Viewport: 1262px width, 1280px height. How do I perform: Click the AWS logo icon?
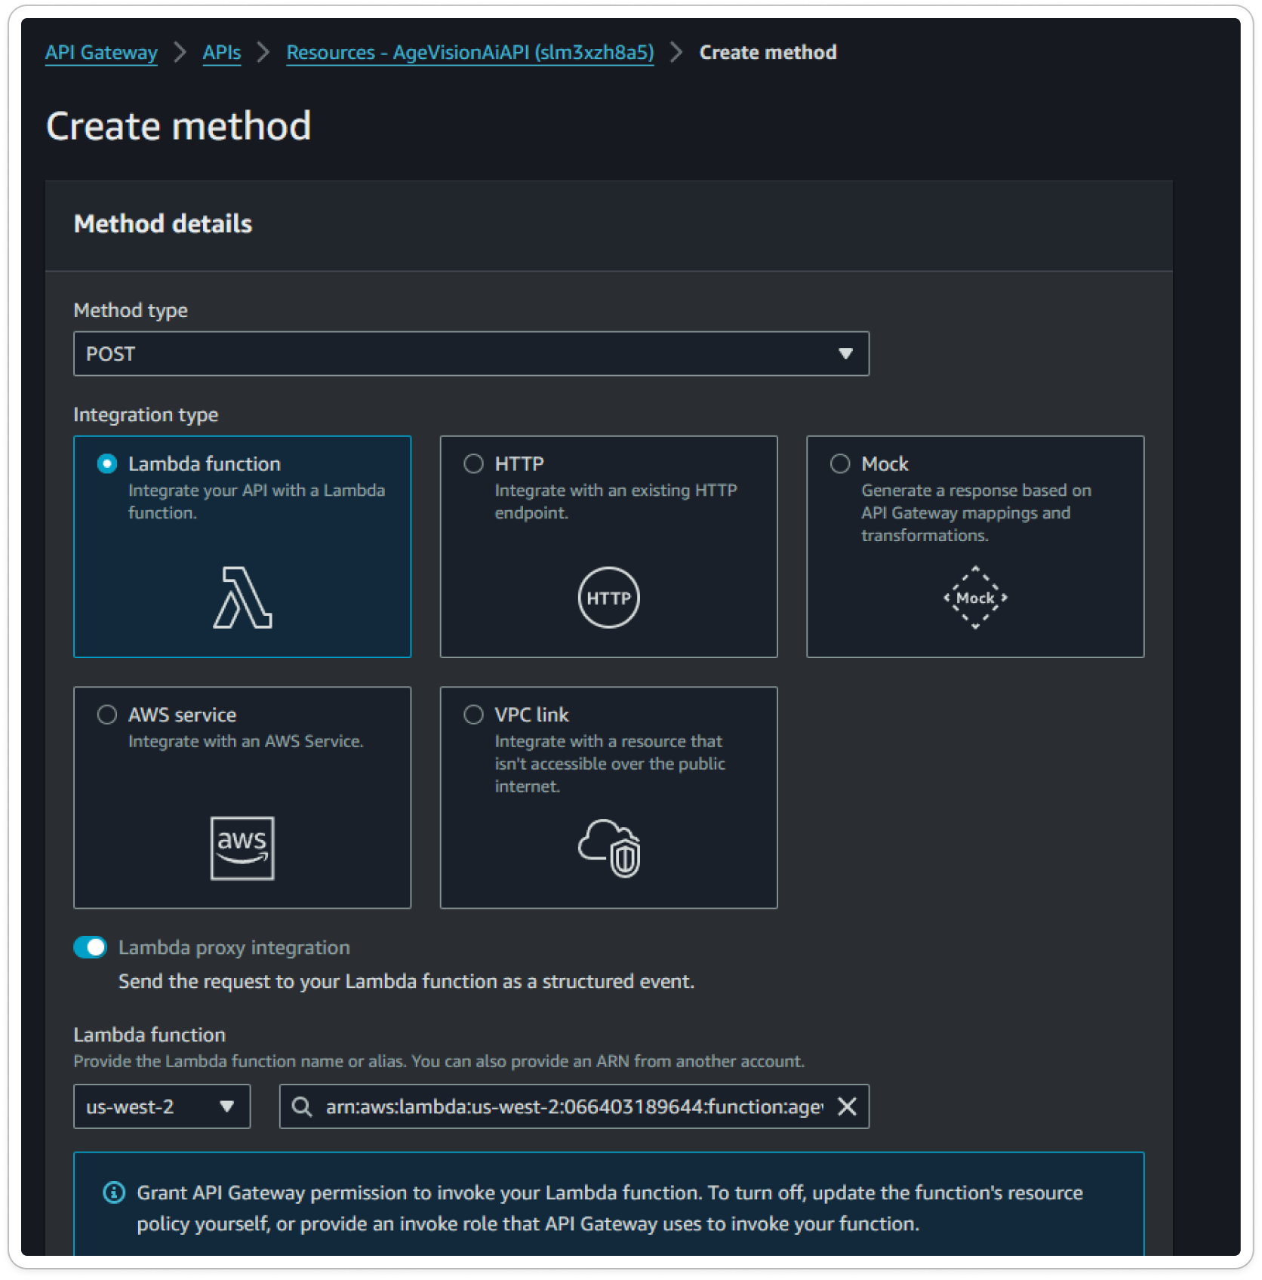(x=242, y=847)
